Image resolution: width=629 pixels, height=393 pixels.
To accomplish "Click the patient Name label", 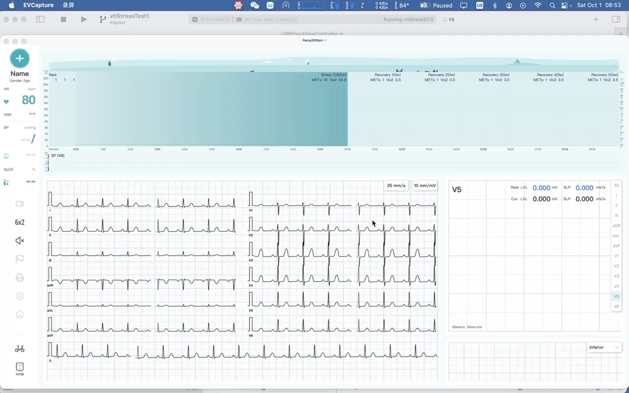I will [x=20, y=74].
